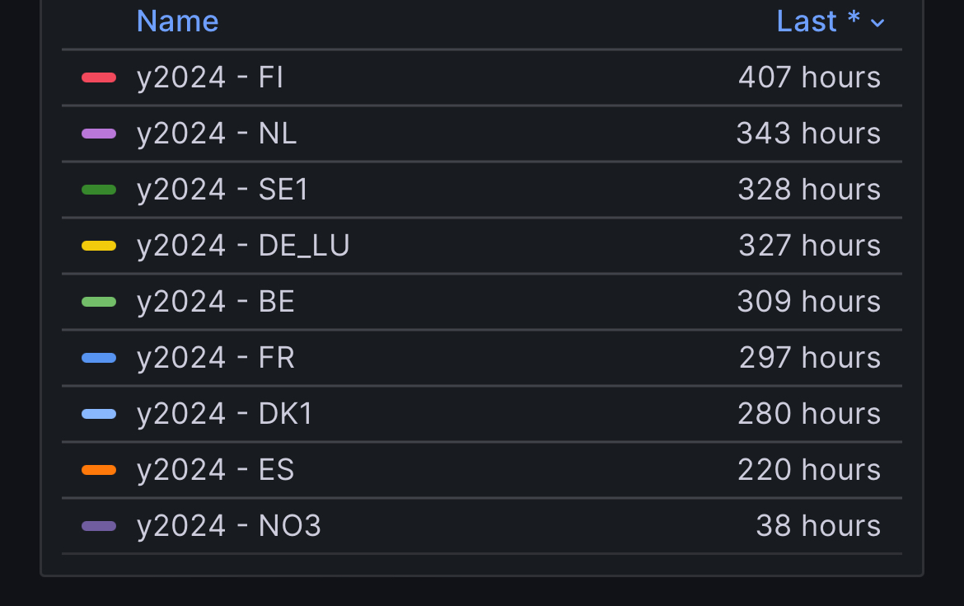Click the light blue DK1 color indicator
This screenshot has width=964, height=606.
point(99,414)
